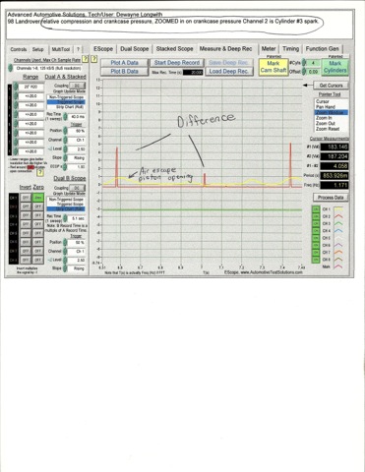Click Mark Cylinders button

coord(335,67)
